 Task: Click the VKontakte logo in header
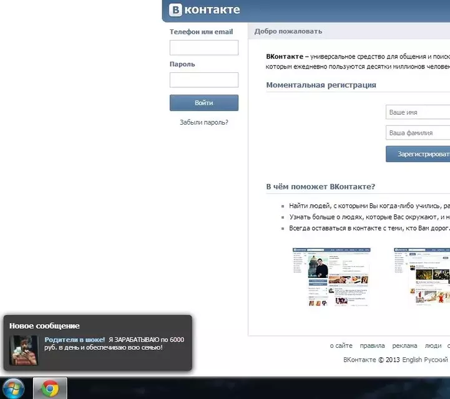tap(204, 10)
